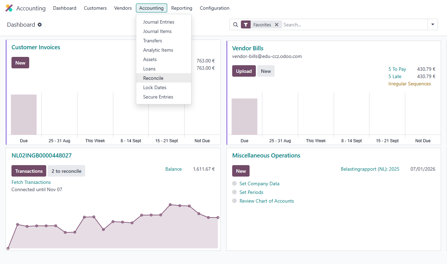Click the search magnifier icon
Viewport: 447px width, 264px height.
tap(235, 25)
